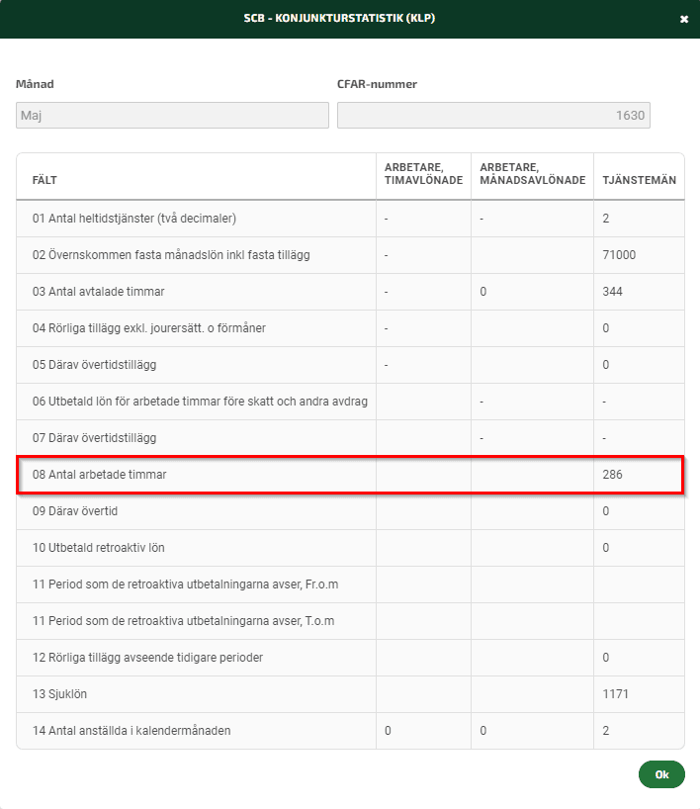Click the green Ok button
This screenshot has height=809, width=700.
tap(661, 774)
